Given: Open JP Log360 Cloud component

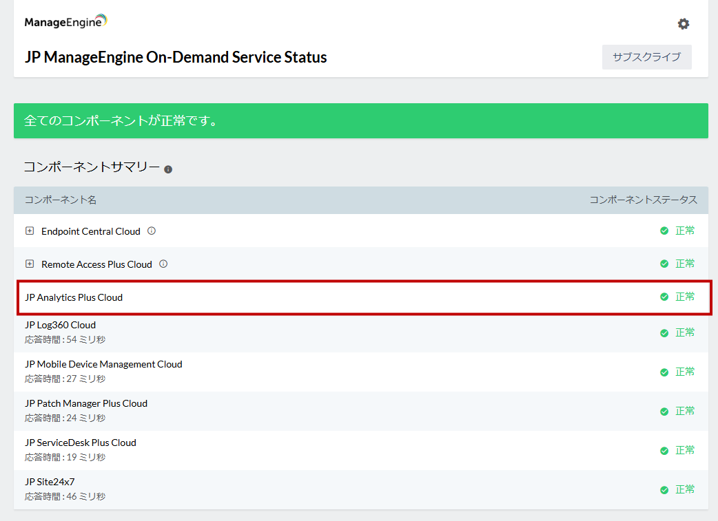Looking at the screenshot, I should 61,325.
